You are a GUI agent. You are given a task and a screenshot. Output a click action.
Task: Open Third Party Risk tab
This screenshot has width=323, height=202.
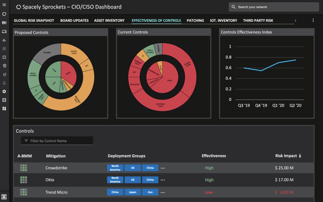258,21
